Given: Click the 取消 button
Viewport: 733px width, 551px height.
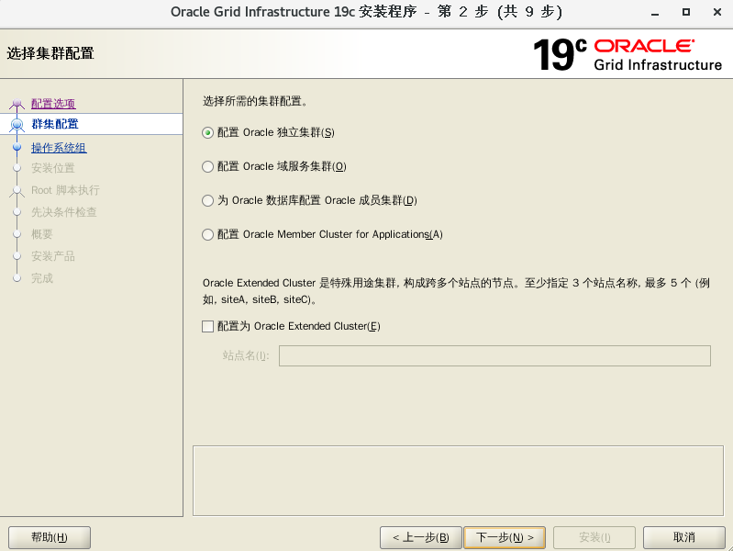Looking at the screenshot, I should 683,537.
